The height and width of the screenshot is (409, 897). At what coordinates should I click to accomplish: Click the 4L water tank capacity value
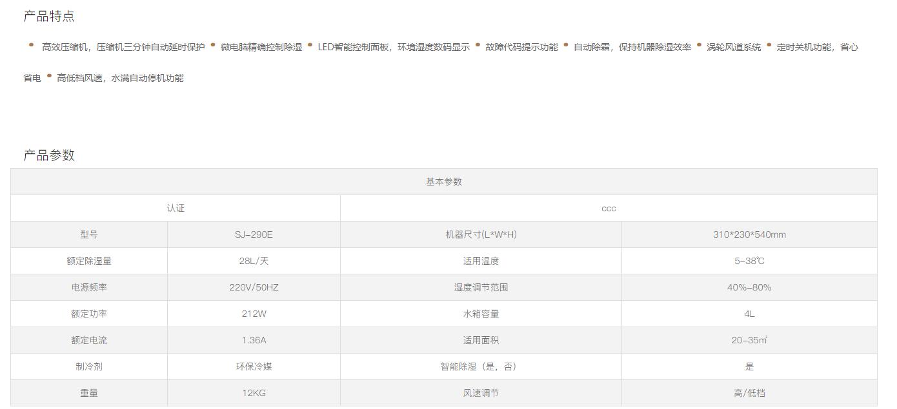(749, 314)
